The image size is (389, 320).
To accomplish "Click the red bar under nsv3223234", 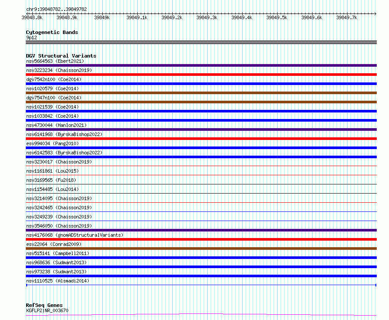I will coord(201,75).
